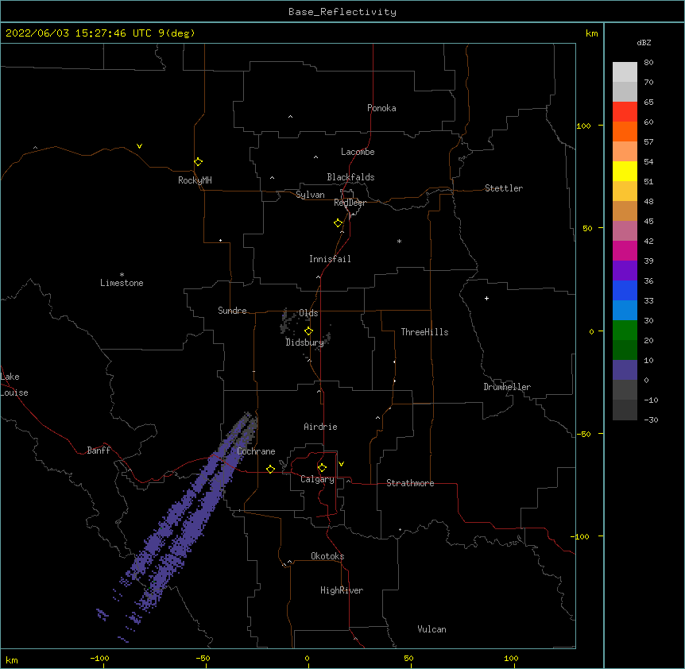Click the yellow V marker east of Calgary

(341, 464)
